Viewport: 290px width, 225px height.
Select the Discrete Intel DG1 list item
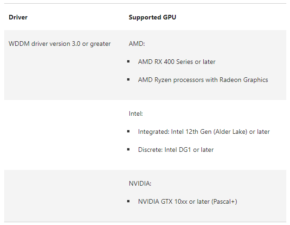click(175, 150)
